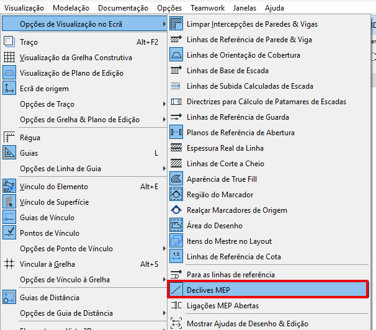Open the Janelas menu
This screenshot has height=330, width=376.
point(244,8)
